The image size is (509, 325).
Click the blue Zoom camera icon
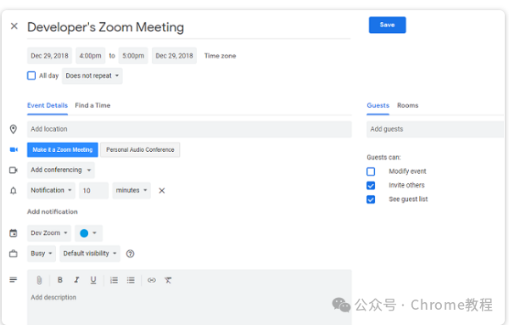[x=14, y=149]
